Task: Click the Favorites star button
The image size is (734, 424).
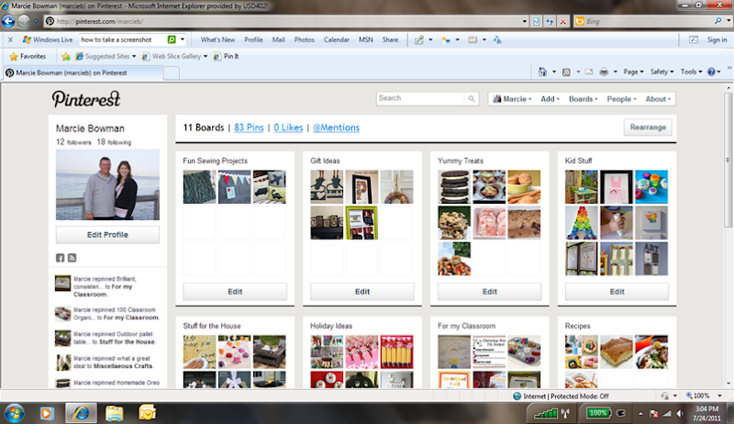Action: click(28, 56)
